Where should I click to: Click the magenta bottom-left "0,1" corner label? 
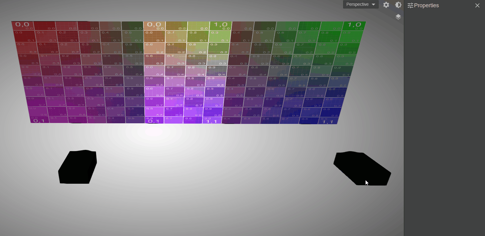(39, 121)
